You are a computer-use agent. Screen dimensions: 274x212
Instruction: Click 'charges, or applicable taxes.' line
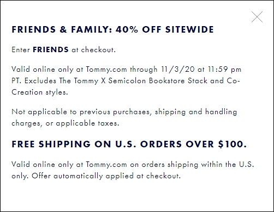(x=65, y=123)
